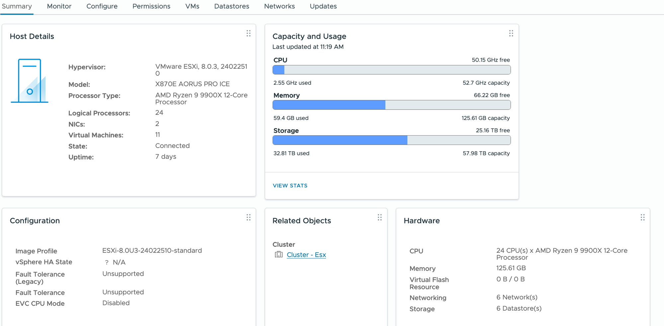The image size is (664, 326).
Task: Open the Networks tab
Action: pos(279,6)
